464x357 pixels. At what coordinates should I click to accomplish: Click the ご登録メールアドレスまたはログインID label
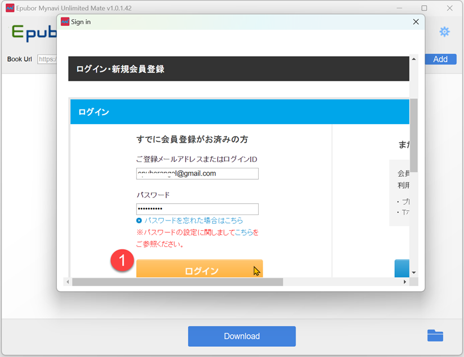pos(196,159)
